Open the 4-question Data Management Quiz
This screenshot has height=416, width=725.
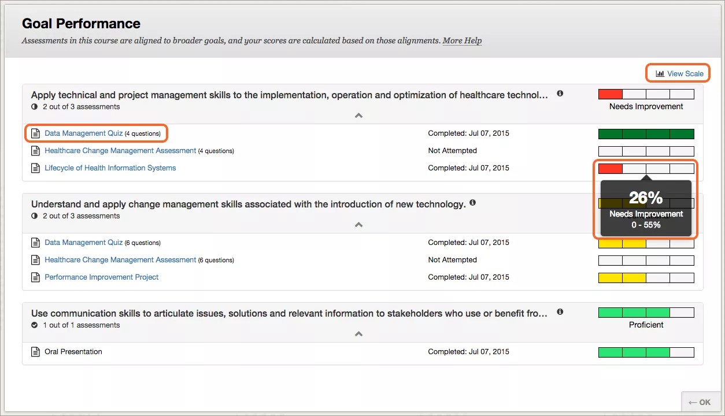[83, 133]
